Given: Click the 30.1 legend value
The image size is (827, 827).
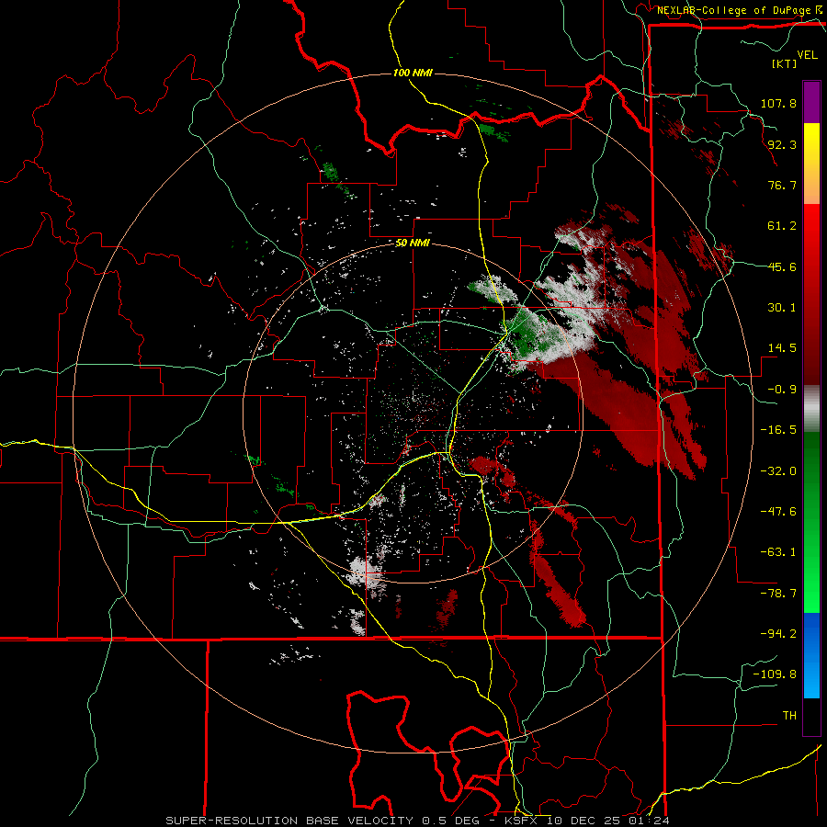Looking at the screenshot, I should [x=782, y=308].
